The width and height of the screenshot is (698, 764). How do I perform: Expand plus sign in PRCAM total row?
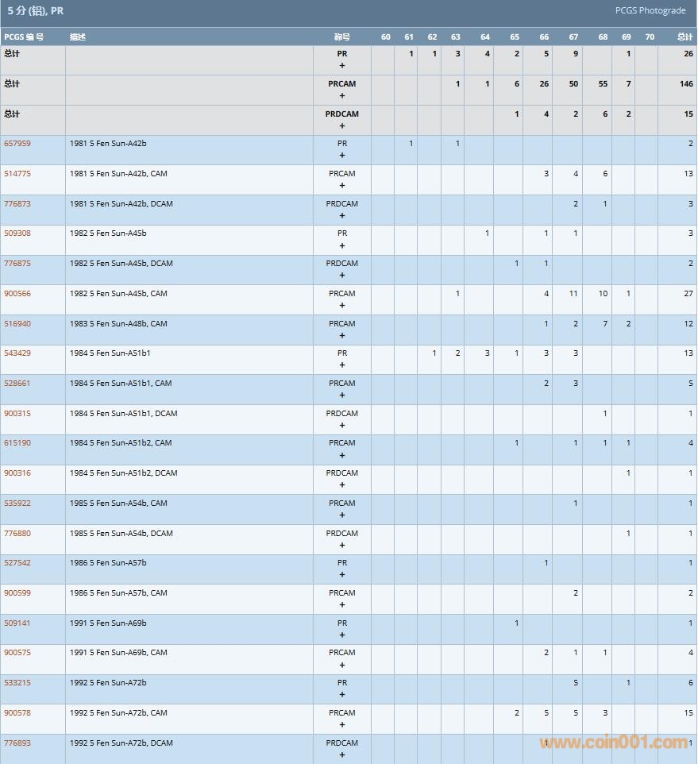pos(342,96)
